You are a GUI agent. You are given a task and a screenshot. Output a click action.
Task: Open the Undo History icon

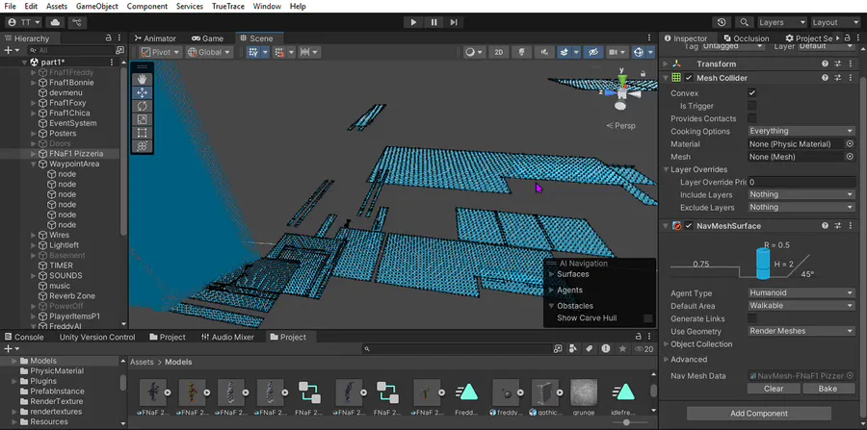pyautogui.click(x=722, y=22)
